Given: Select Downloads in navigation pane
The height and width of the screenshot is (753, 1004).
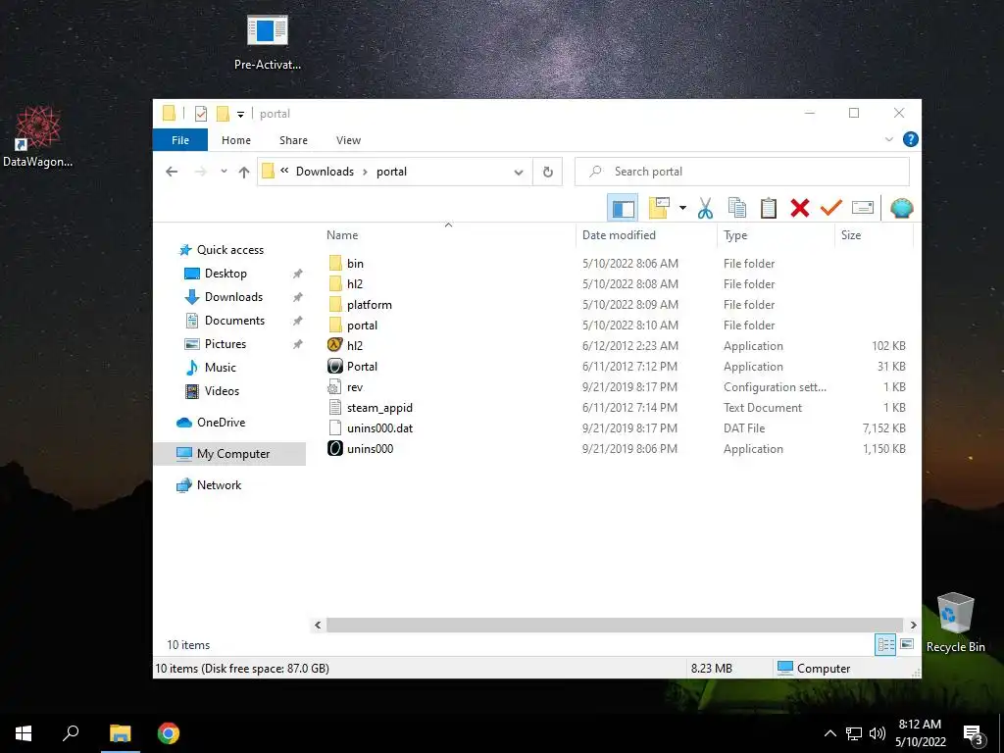Looking at the screenshot, I should coord(233,297).
